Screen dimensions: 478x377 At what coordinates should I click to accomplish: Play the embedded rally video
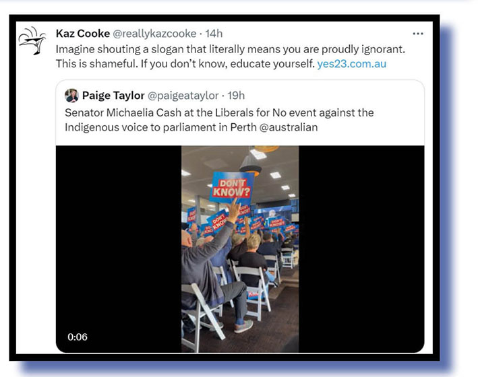point(240,249)
